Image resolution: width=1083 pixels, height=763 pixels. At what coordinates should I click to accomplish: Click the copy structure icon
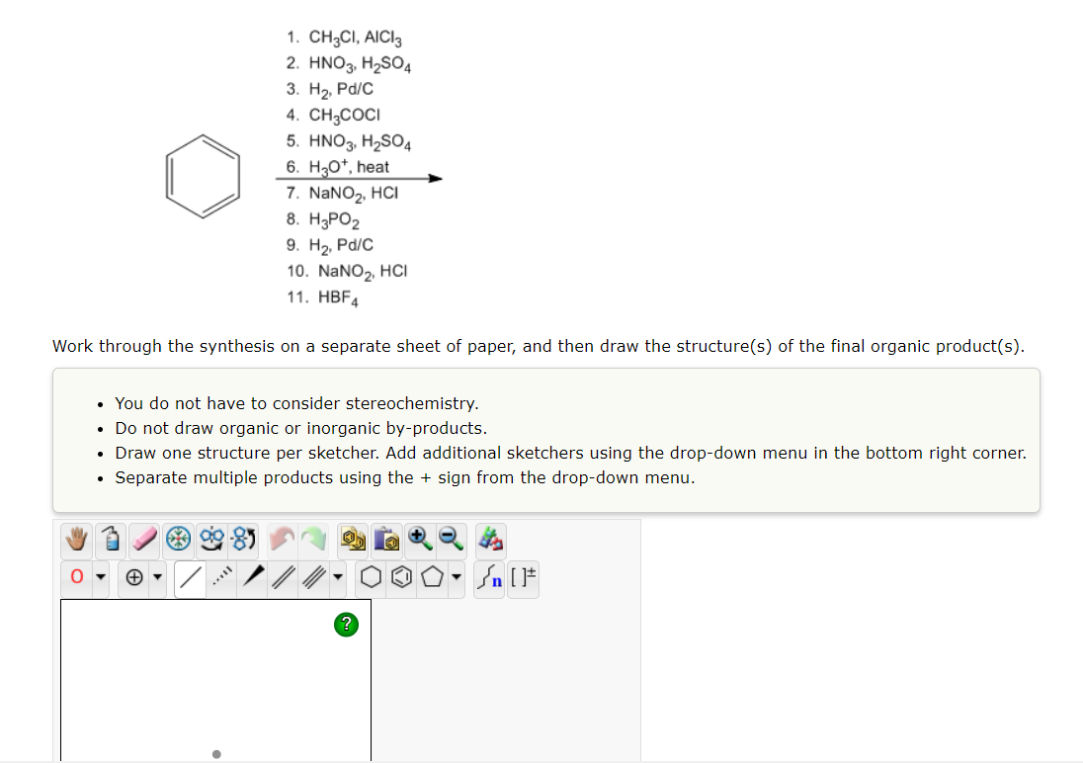(x=352, y=540)
